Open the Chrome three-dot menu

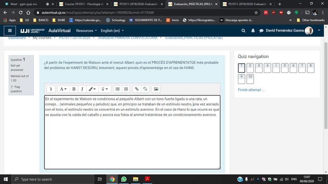[x=323, y=12]
